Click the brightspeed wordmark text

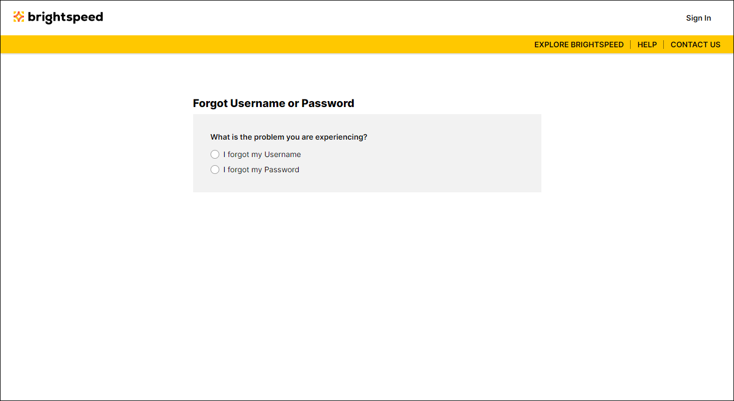click(x=65, y=17)
